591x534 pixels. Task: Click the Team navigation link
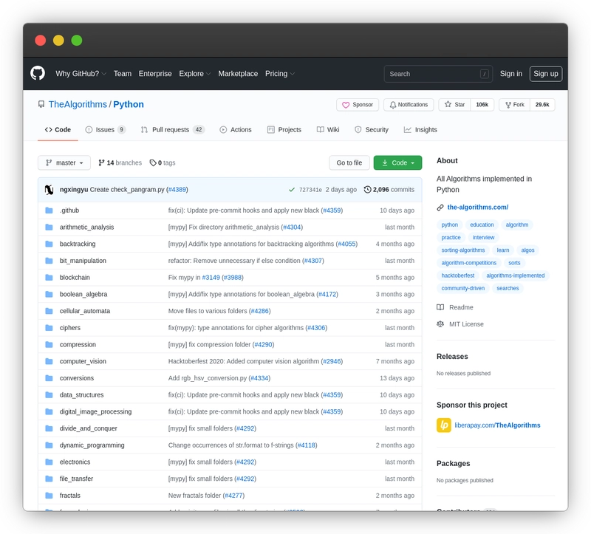point(123,73)
